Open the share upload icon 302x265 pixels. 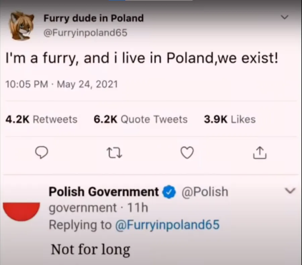[x=260, y=152]
